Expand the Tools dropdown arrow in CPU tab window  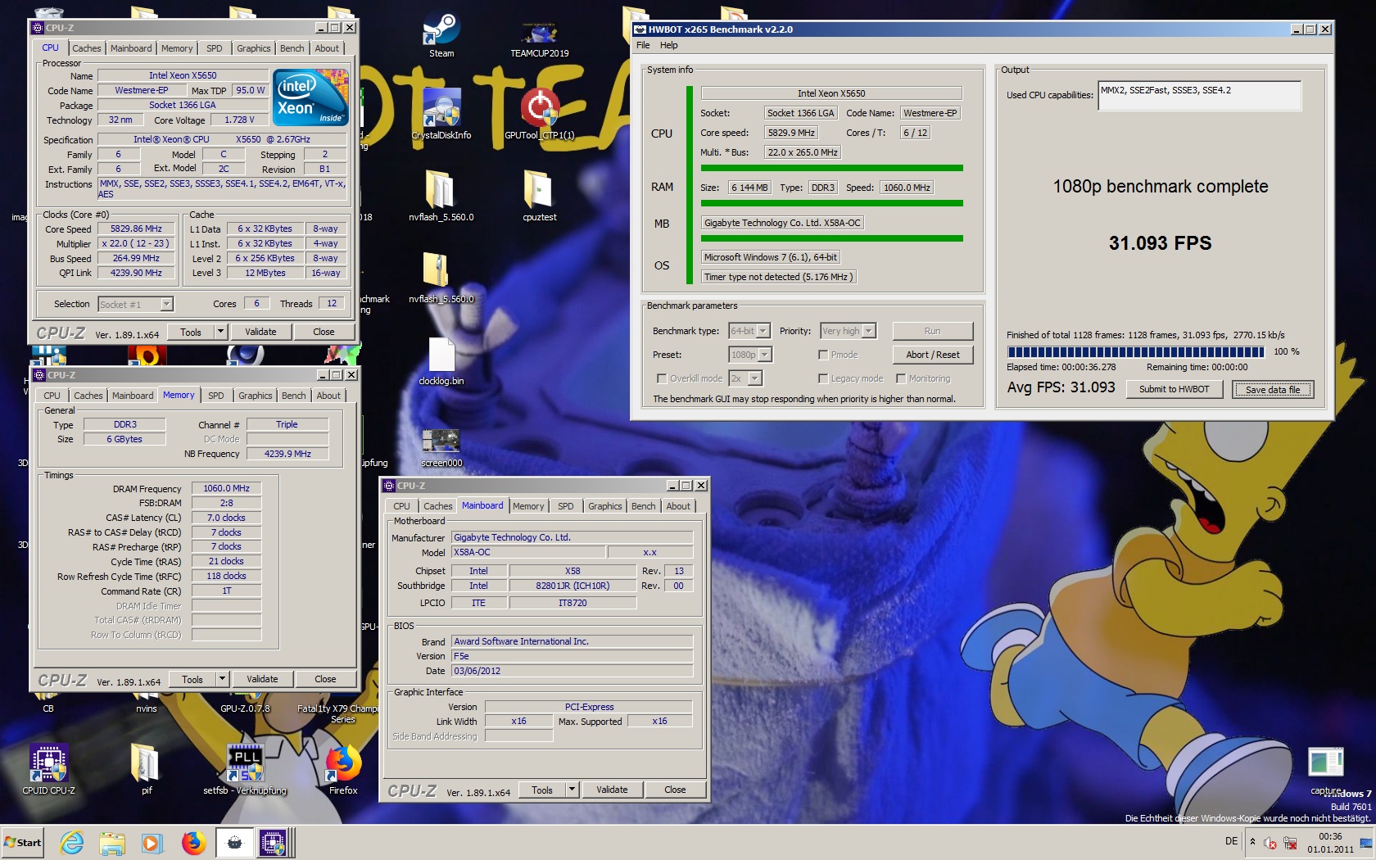click(220, 332)
